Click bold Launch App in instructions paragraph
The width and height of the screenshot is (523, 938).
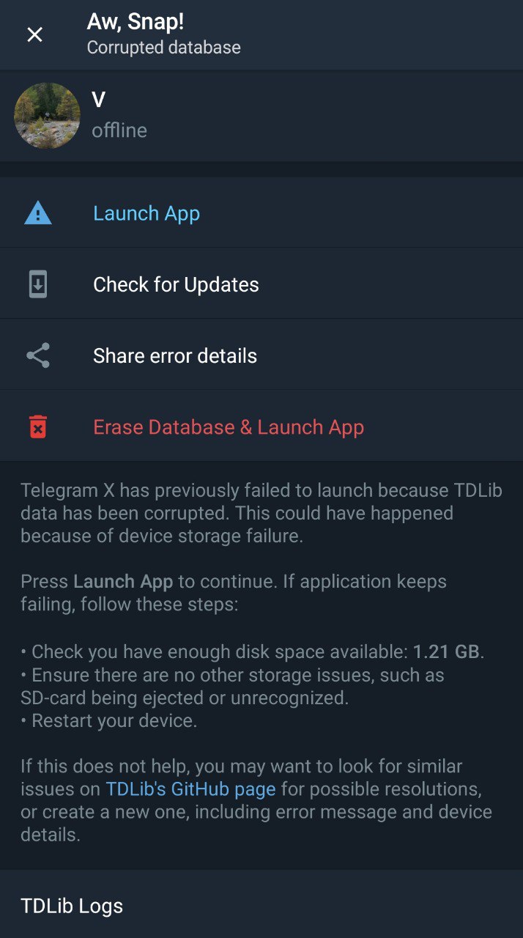(123, 583)
